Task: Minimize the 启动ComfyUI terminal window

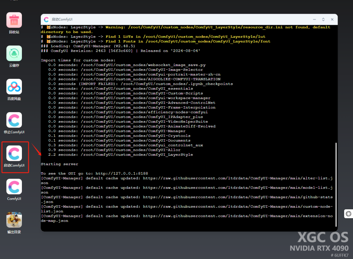Action: [x=314, y=19]
